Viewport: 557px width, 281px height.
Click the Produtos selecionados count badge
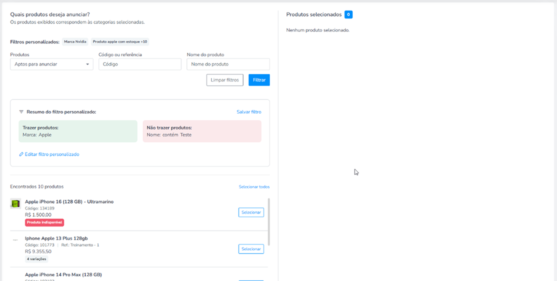[348, 14]
